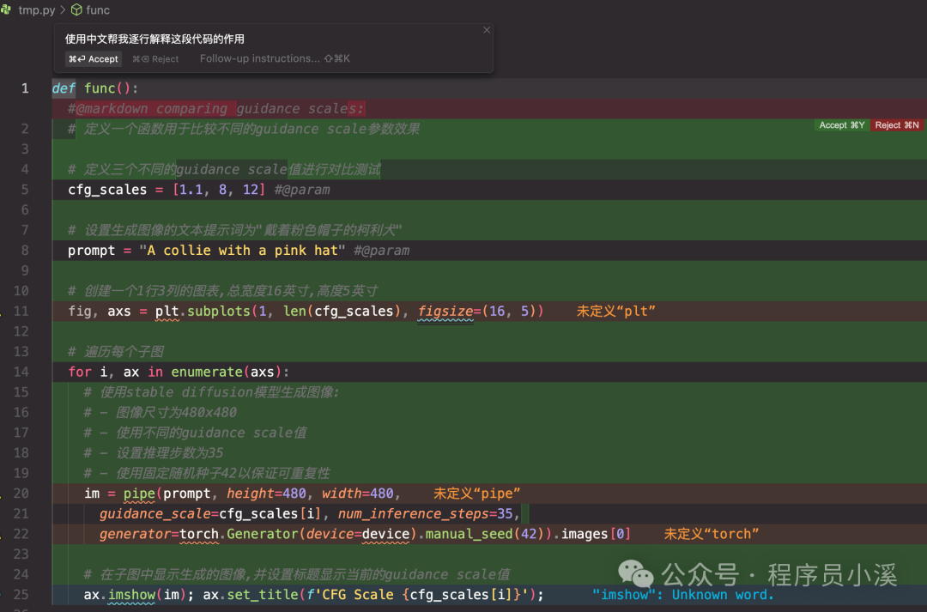Open tmp.py breadcrumb item
This screenshot has width=927, height=612.
37,10
